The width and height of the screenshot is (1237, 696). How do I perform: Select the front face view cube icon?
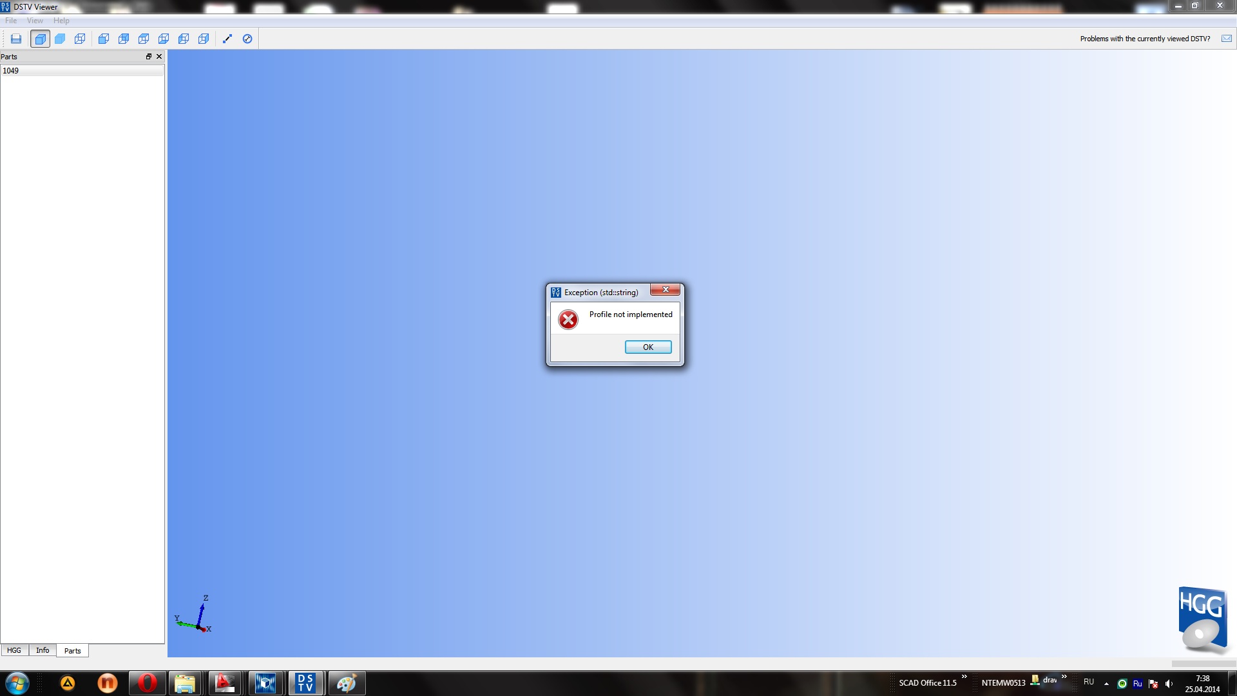(104, 39)
